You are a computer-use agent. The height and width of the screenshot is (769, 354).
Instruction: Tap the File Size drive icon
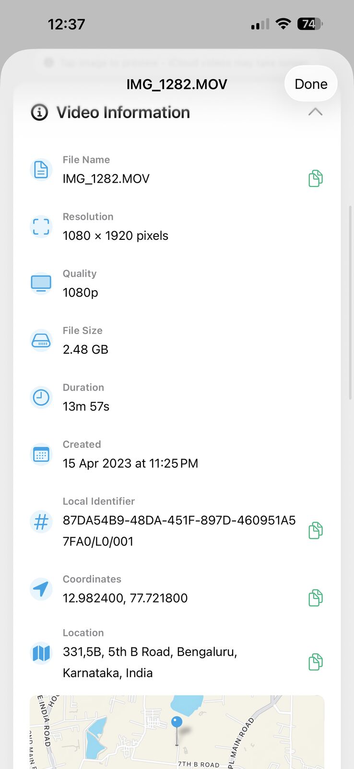pyautogui.click(x=41, y=341)
